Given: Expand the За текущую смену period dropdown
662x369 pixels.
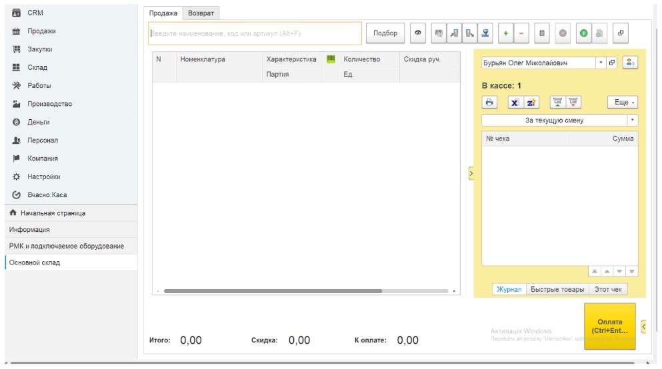Looking at the screenshot, I should [x=632, y=121].
